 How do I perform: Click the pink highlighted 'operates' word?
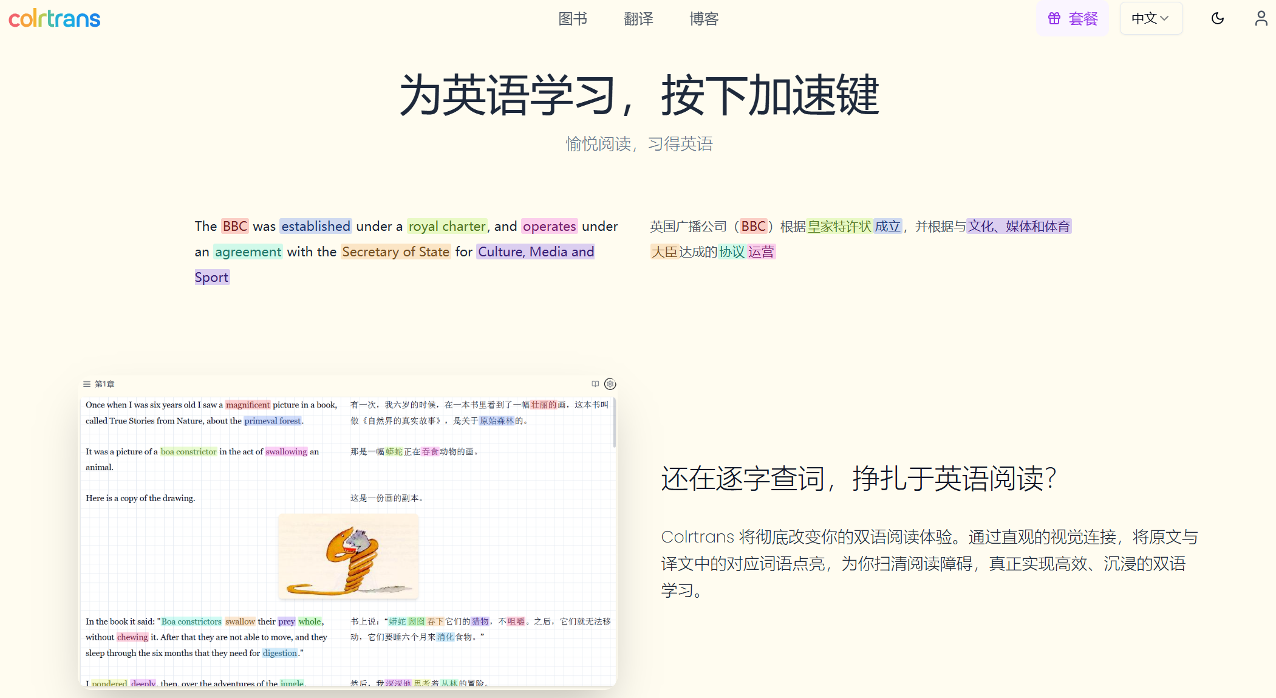pos(549,226)
